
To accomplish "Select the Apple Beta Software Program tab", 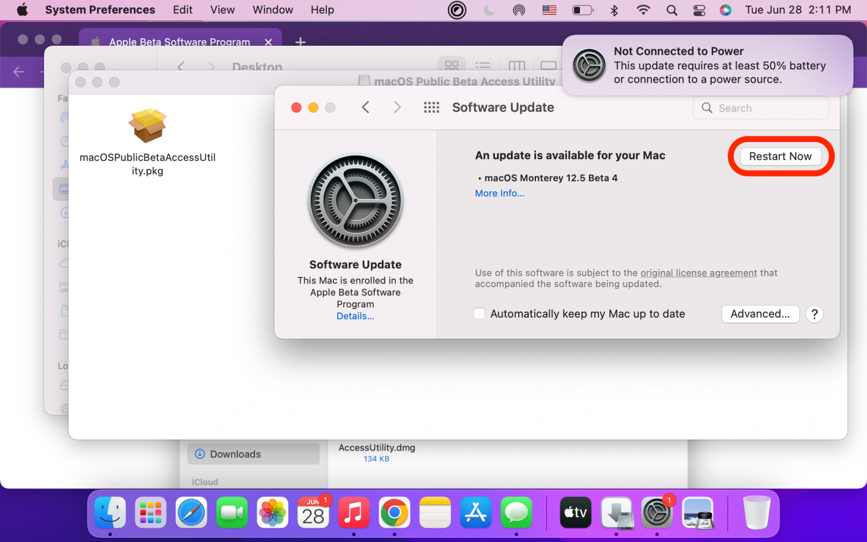I will click(180, 42).
